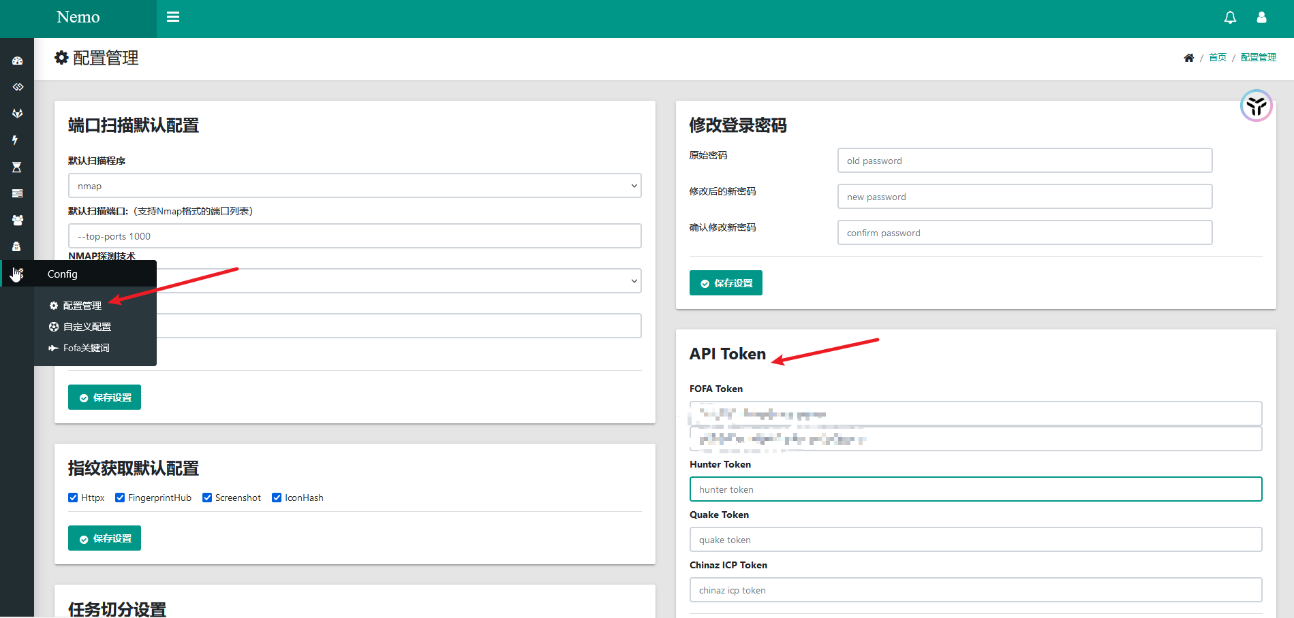
Task: Click the first FOFA Token field
Action: pyautogui.click(x=976, y=413)
